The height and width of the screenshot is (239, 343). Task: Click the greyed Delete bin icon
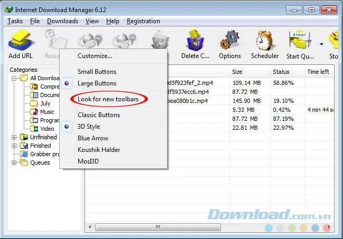coord(161,41)
